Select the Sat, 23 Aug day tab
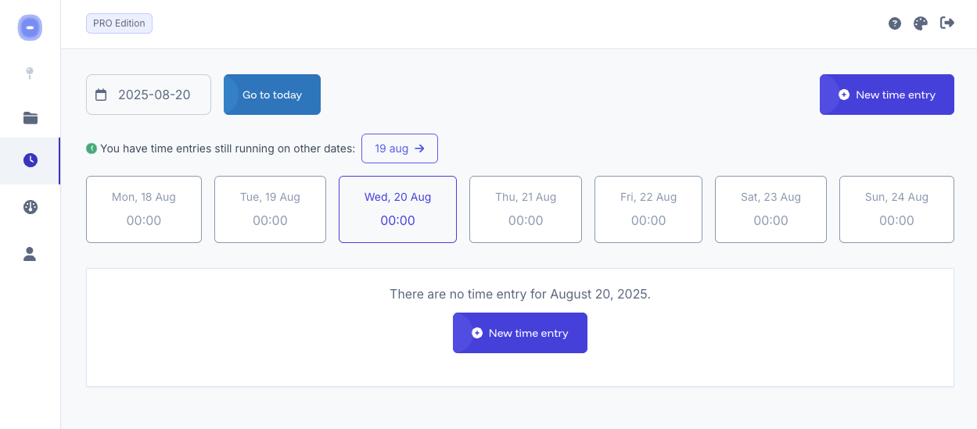This screenshot has height=429, width=977. pos(770,209)
